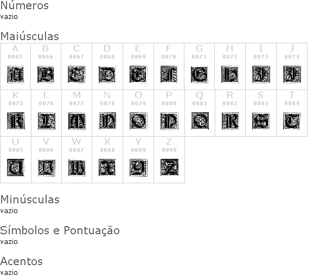
Task: Click the letter Q decorative tile
Action: [200, 121]
